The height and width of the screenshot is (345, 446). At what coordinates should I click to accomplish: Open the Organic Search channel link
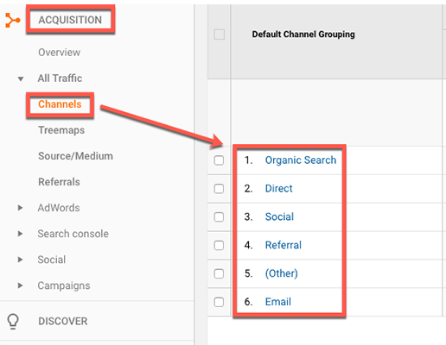[301, 160]
